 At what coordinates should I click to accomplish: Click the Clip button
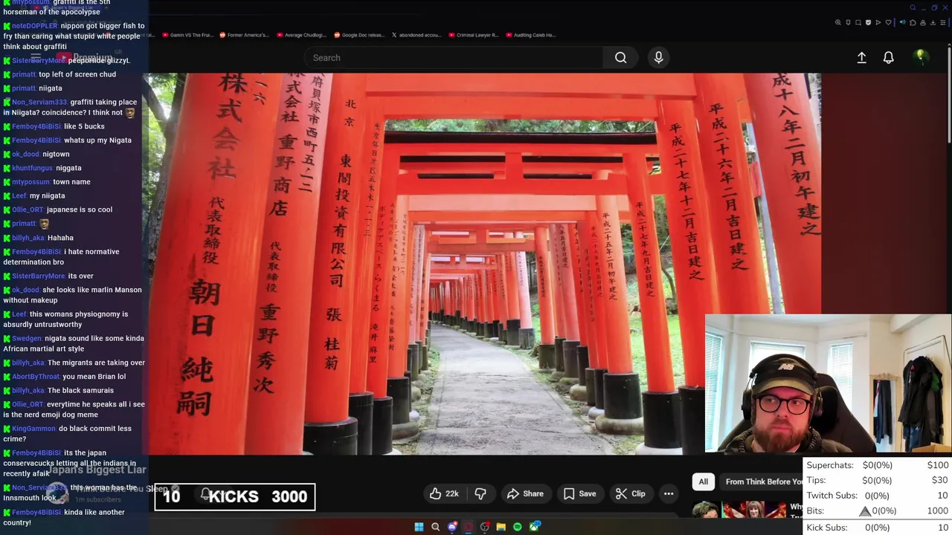coord(631,493)
